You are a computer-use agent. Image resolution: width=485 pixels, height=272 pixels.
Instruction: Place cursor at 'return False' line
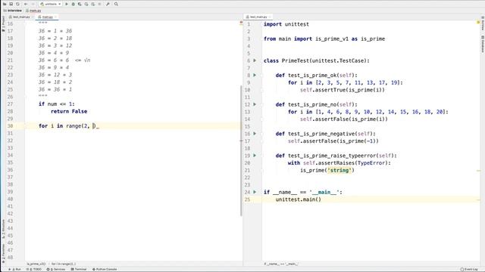point(69,111)
